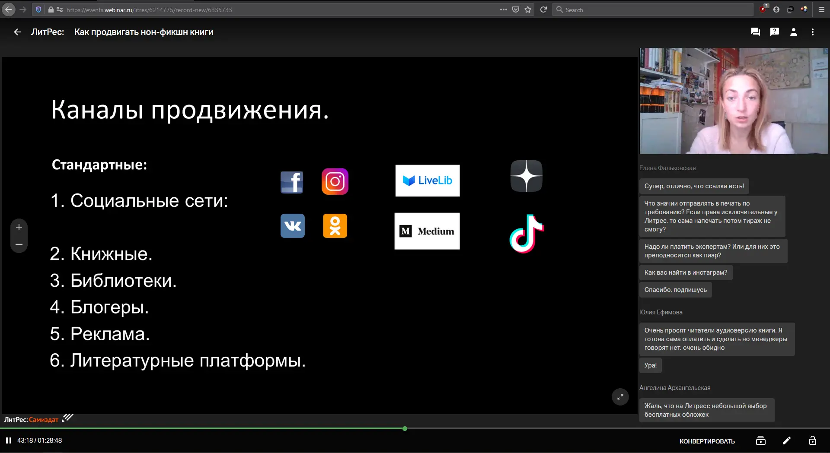The image size is (830, 453).
Task: Pause the webinar recording playback
Action: coord(9,440)
